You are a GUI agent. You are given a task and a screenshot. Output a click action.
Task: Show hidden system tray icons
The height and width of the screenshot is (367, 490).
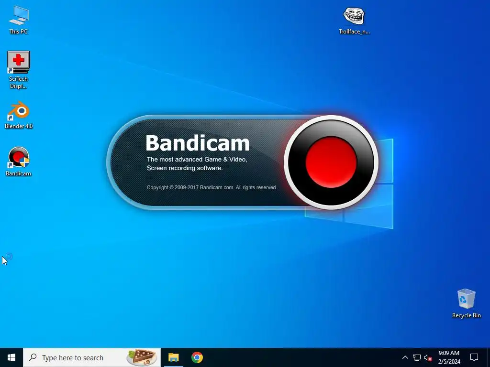[x=405, y=357]
